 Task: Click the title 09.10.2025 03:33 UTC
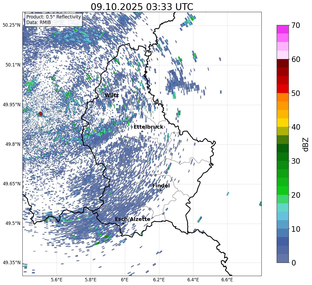pyautogui.click(x=142, y=7)
